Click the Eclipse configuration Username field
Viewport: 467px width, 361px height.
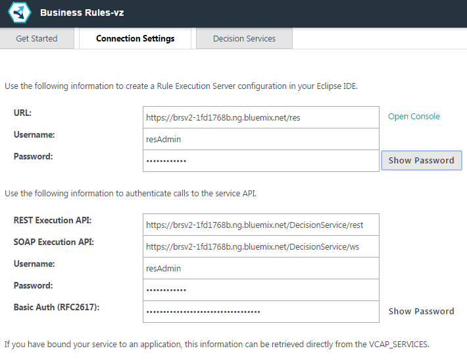261,139
